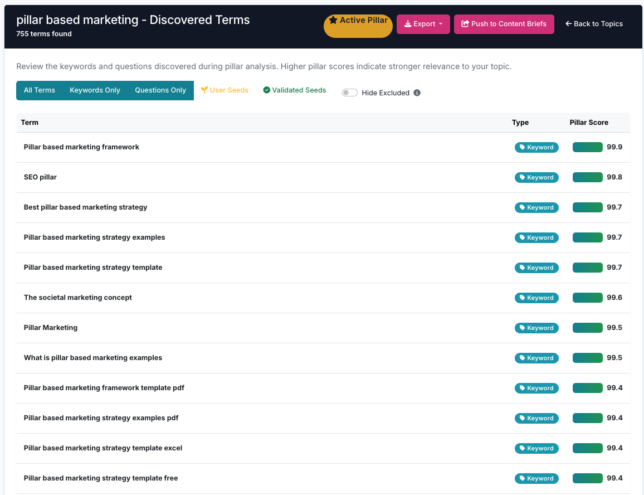
Task: Click the green check icon beside Validated Seeds
Action: pyautogui.click(x=266, y=90)
